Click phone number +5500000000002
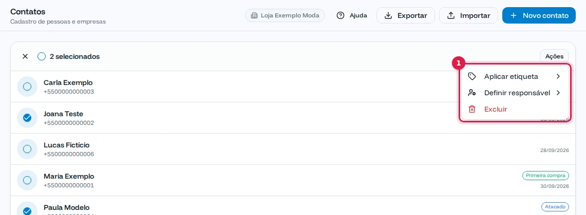The height and width of the screenshot is (215, 586). 69,123
